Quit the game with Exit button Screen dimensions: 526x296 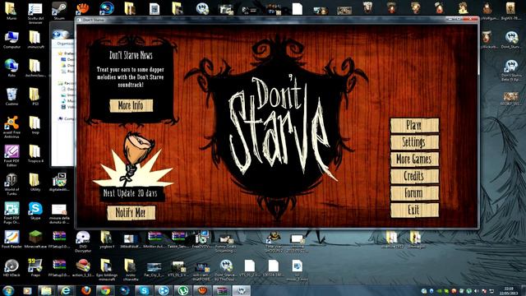click(x=414, y=210)
